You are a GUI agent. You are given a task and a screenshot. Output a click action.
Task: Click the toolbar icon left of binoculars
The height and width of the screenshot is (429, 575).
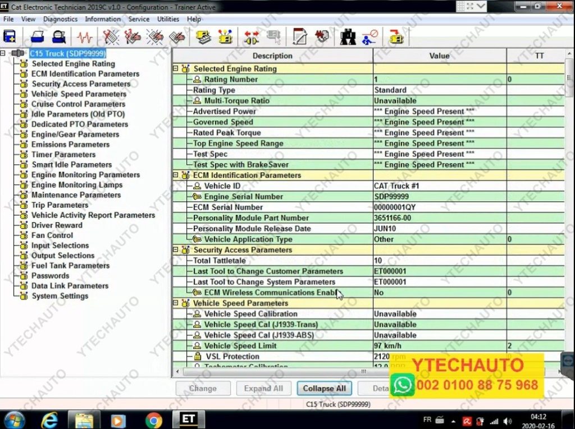click(322, 37)
